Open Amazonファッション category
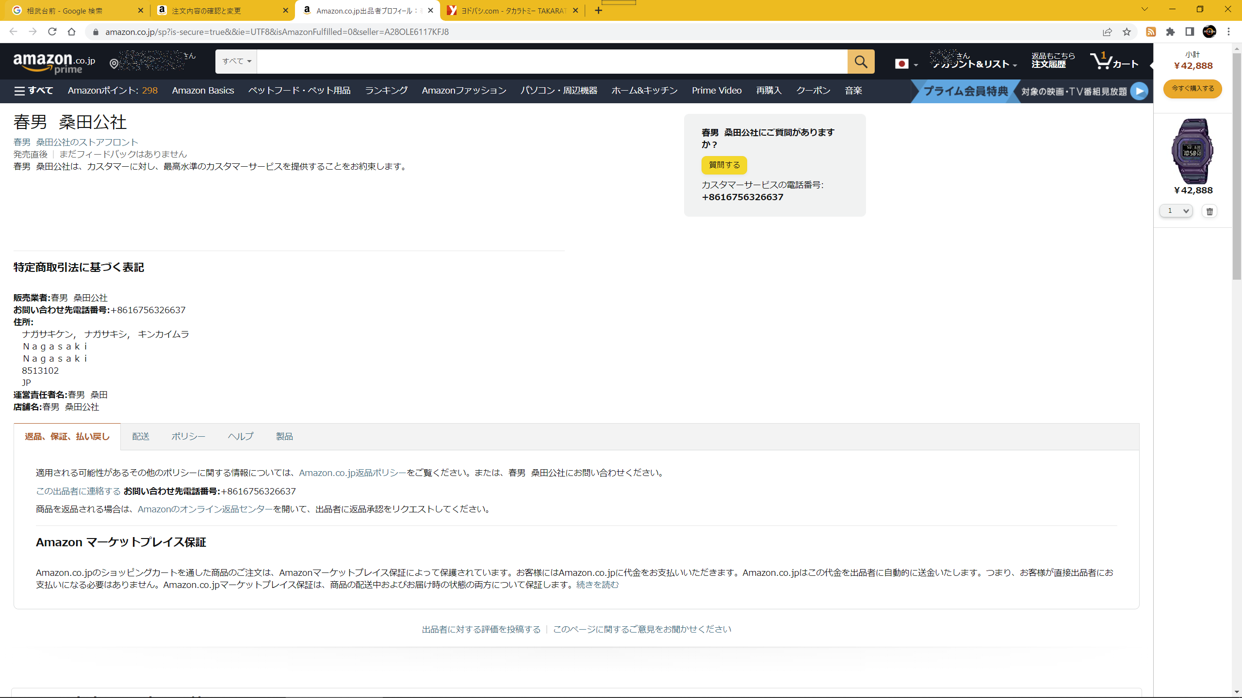The height and width of the screenshot is (698, 1242). pos(464,91)
